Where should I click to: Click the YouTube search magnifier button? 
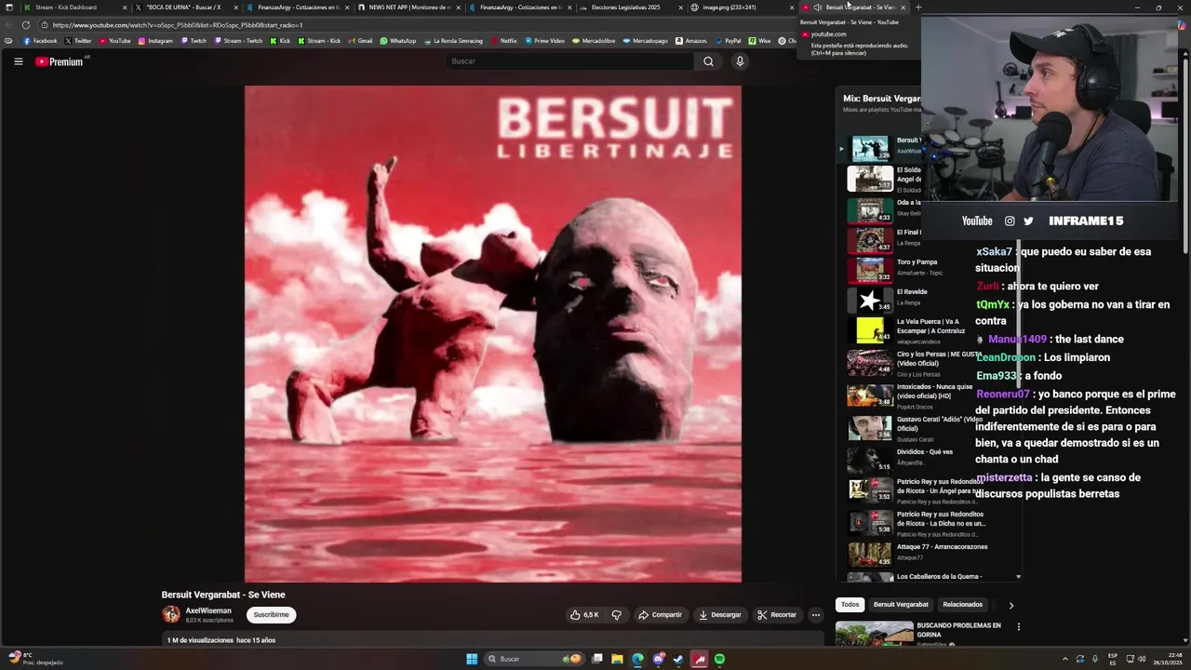(708, 61)
